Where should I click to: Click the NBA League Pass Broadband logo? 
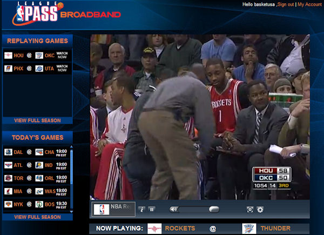(x=66, y=14)
